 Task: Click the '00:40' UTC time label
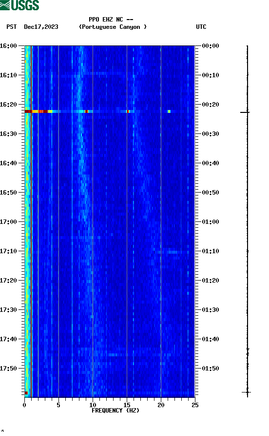pos(211,163)
